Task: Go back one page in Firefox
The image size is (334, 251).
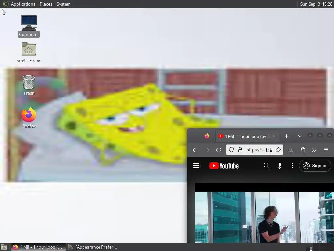Action: coord(195,150)
